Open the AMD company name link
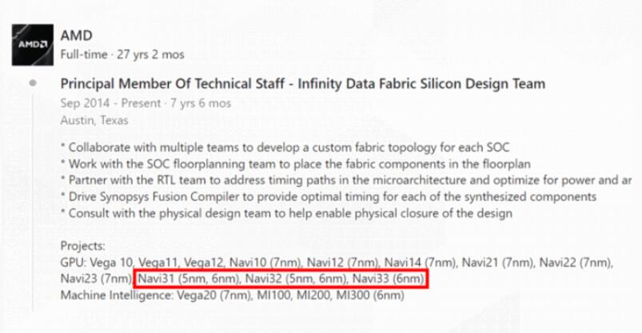Viewport: 642px width, 333px height. 76,36
